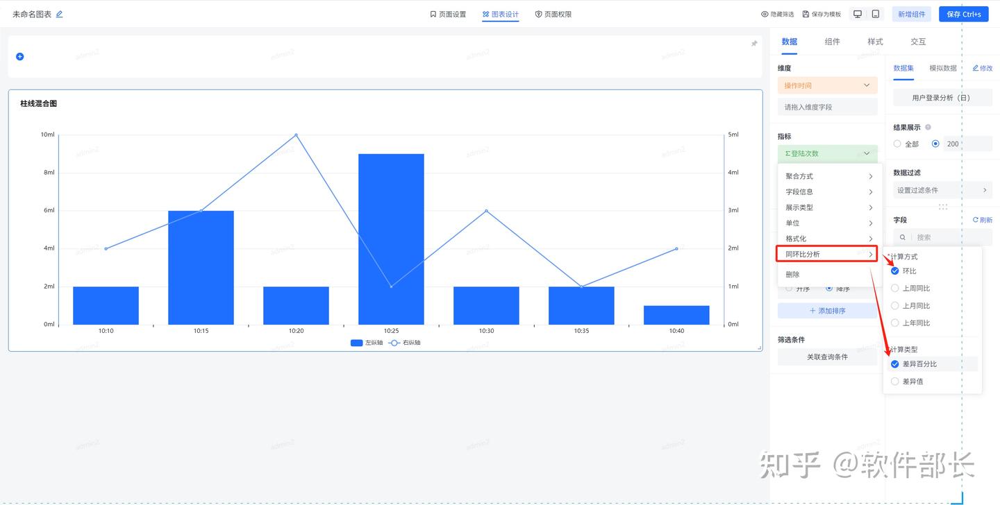Click the 刷新 refresh icon in 字段
Viewport: 1000px width, 505px height.
pyautogui.click(x=975, y=220)
